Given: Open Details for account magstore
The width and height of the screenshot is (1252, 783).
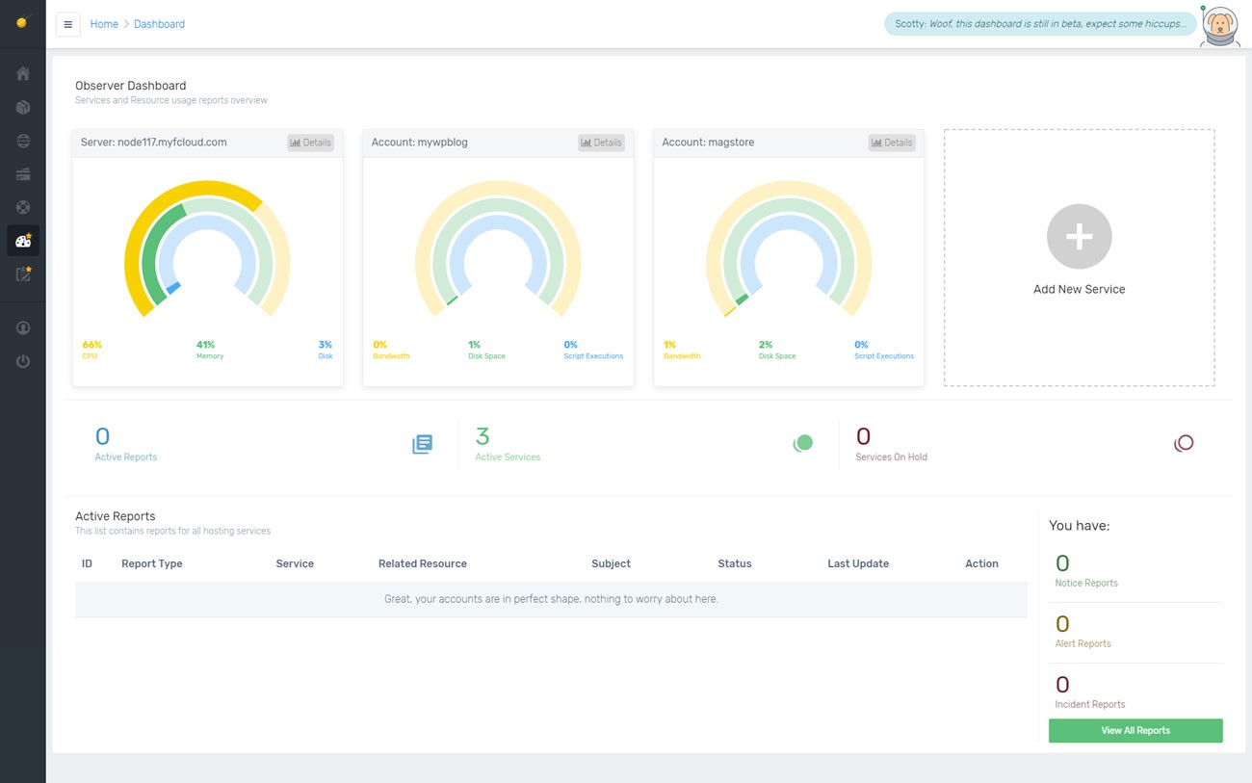Looking at the screenshot, I should click(x=892, y=143).
